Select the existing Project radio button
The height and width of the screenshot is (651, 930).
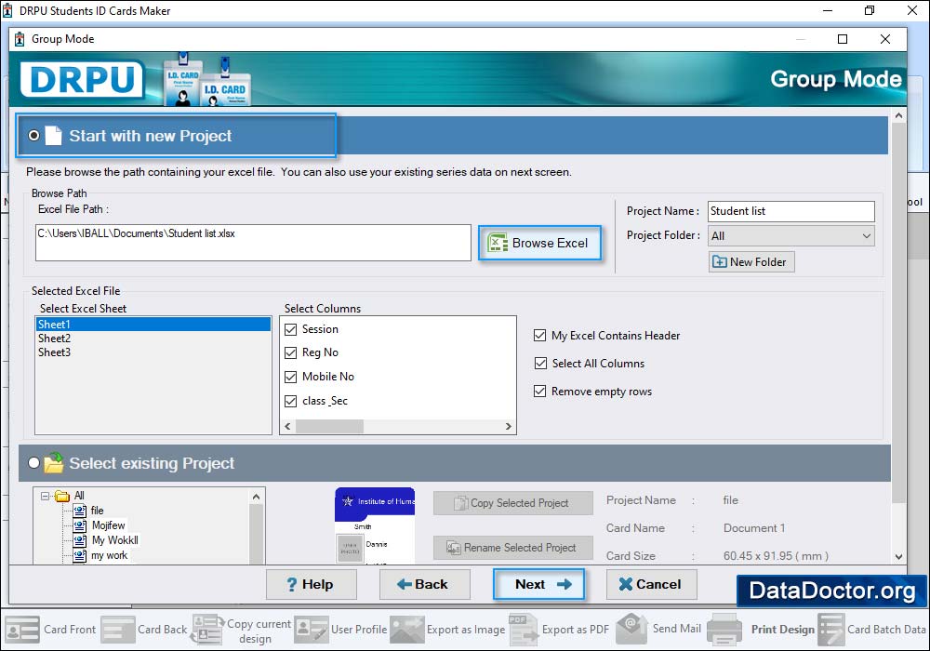click(33, 462)
